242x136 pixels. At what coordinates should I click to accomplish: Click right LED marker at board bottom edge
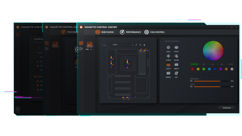point(128,99)
